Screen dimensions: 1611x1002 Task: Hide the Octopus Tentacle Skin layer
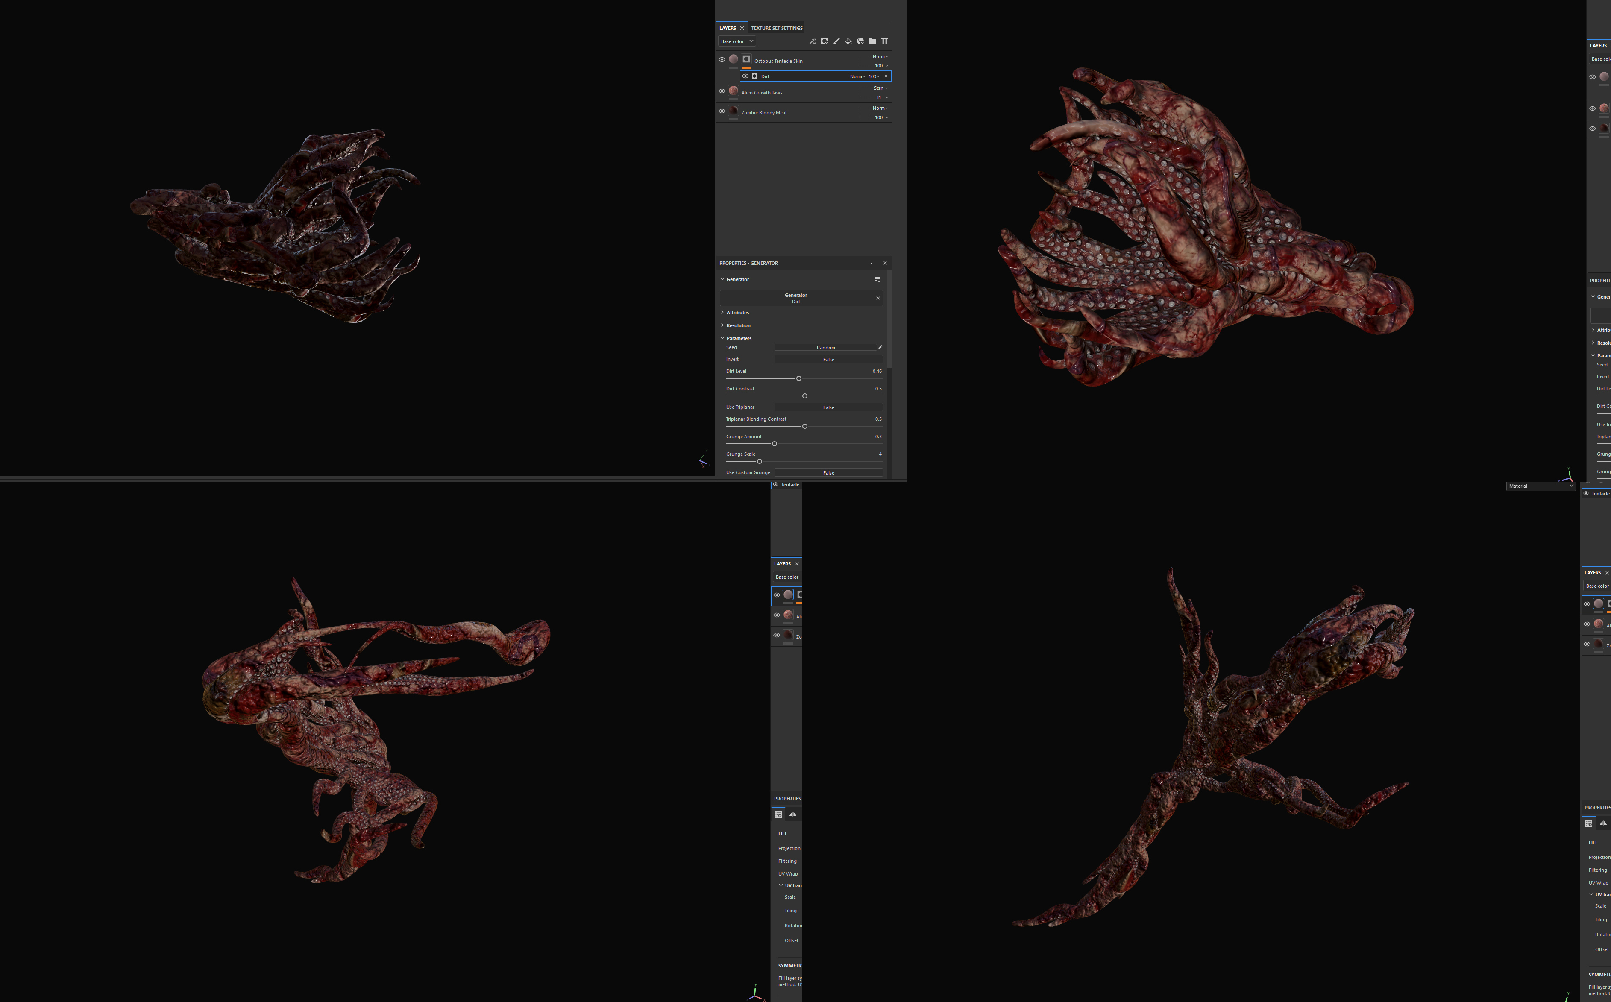[x=722, y=60]
